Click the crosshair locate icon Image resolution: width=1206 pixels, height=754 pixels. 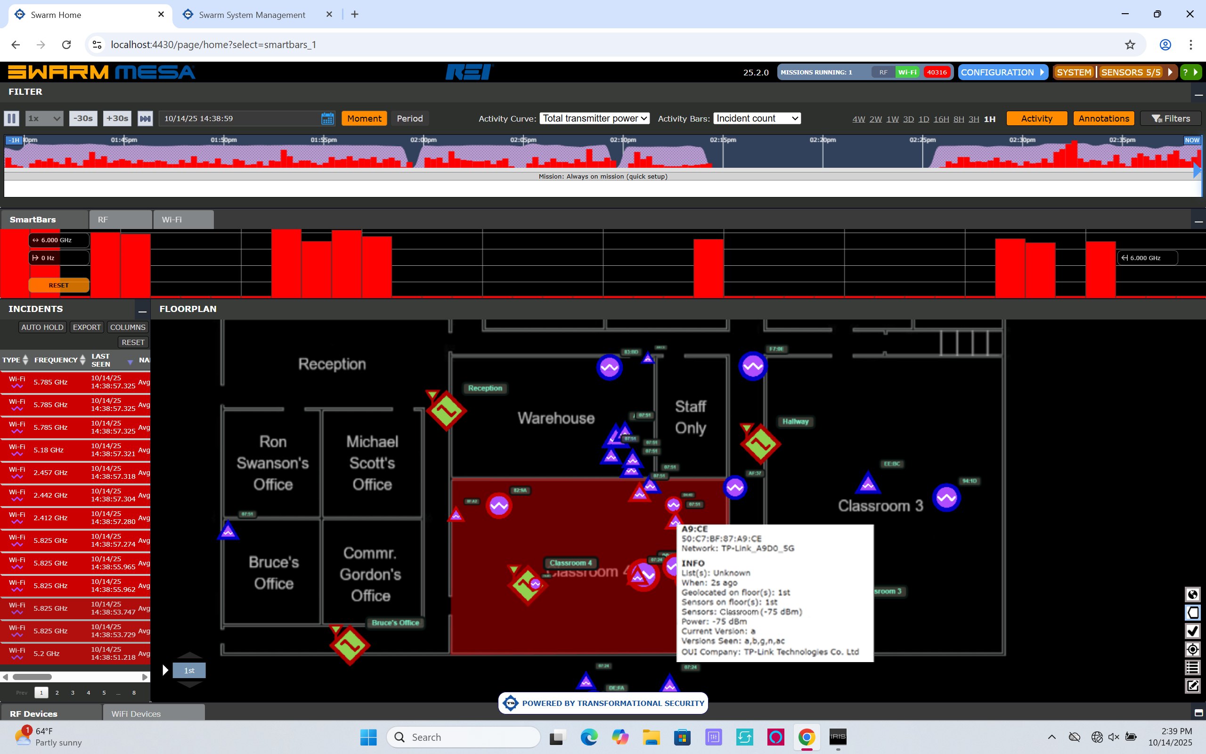1192,649
